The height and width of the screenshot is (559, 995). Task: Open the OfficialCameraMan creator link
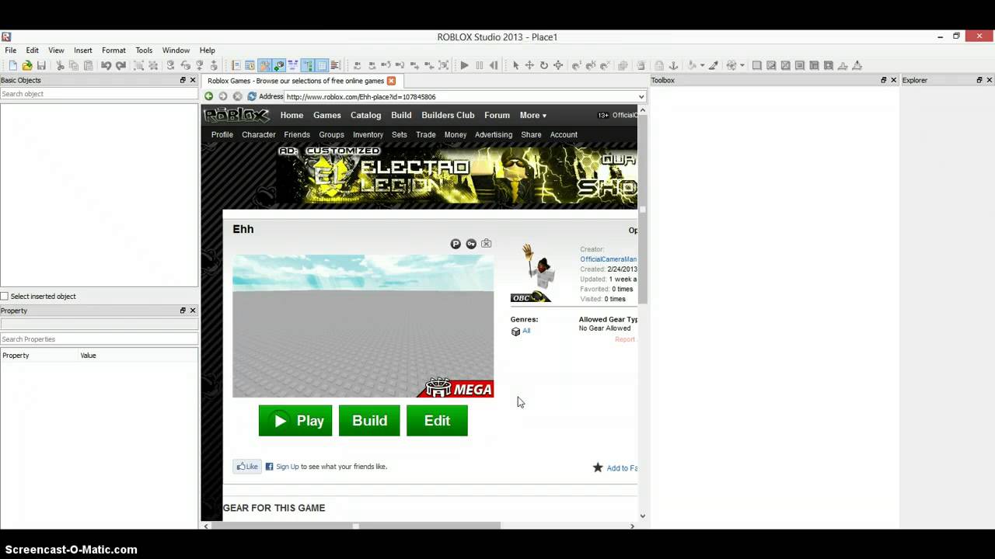click(608, 259)
